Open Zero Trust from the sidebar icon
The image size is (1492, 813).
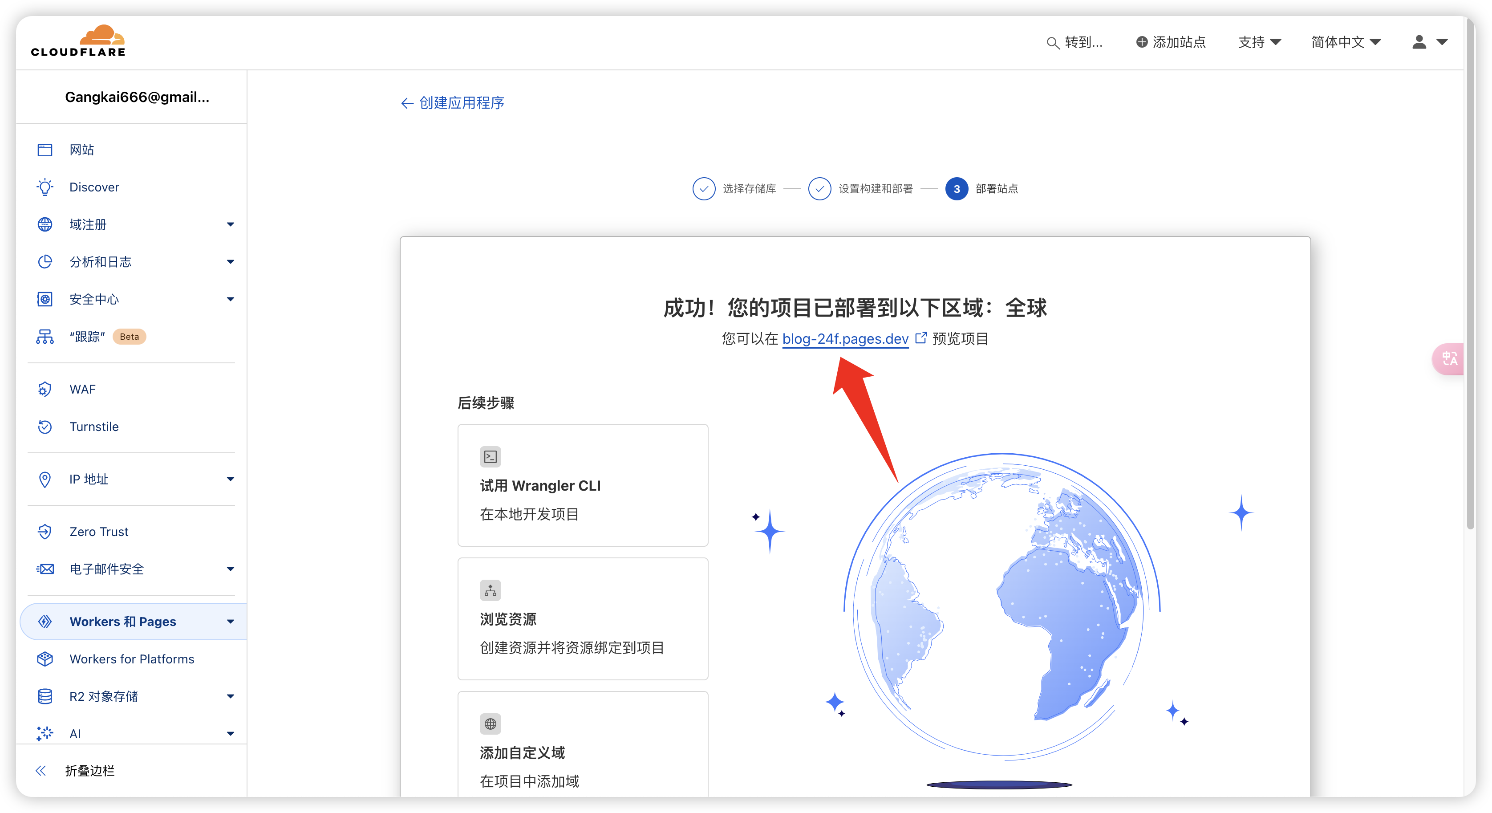point(45,531)
